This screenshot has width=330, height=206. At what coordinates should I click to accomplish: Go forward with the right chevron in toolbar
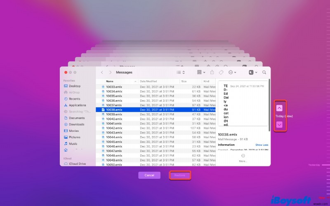coord(110,73)
